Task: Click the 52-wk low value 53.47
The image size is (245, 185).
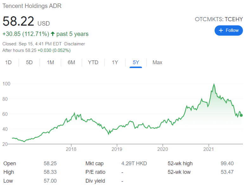Action: coord(227,172)
